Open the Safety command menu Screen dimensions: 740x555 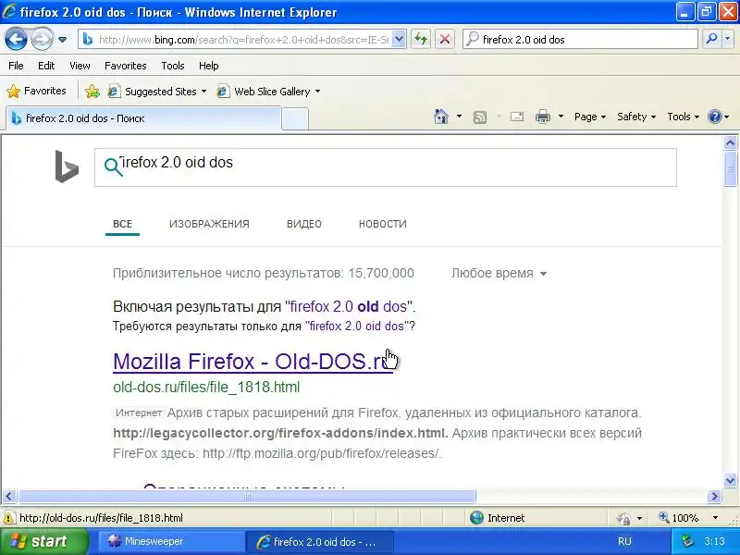pos(636,117)
